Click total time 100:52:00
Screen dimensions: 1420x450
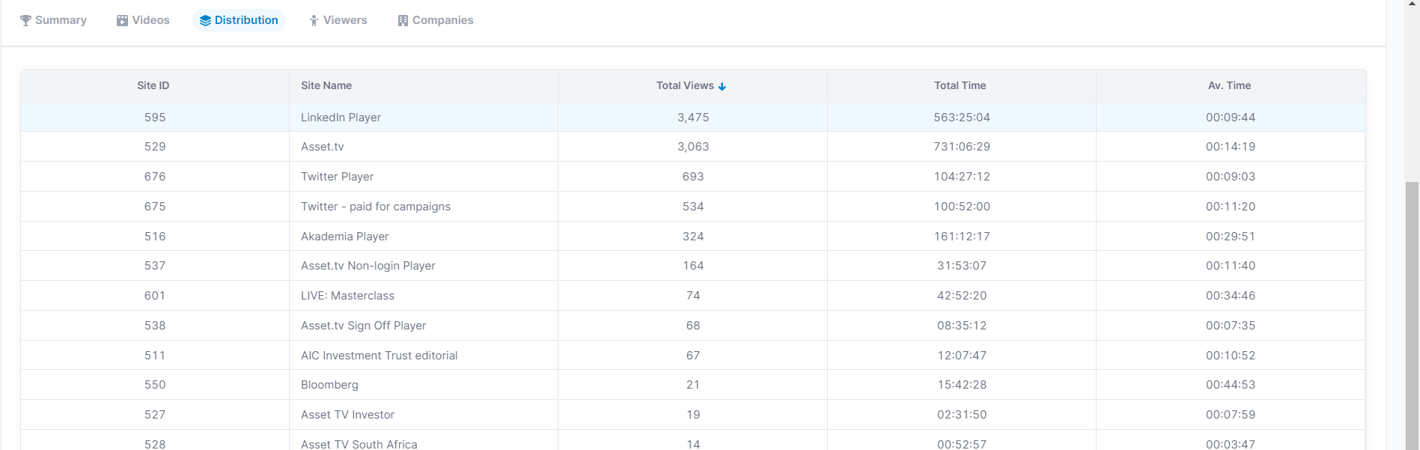tap(962, 207)
